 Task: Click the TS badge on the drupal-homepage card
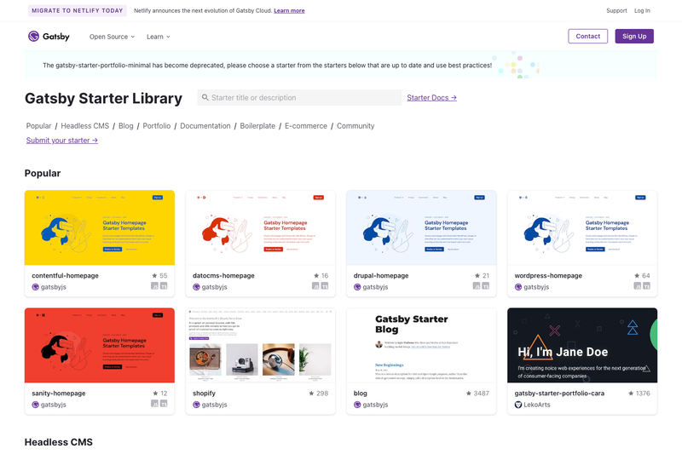485,286
